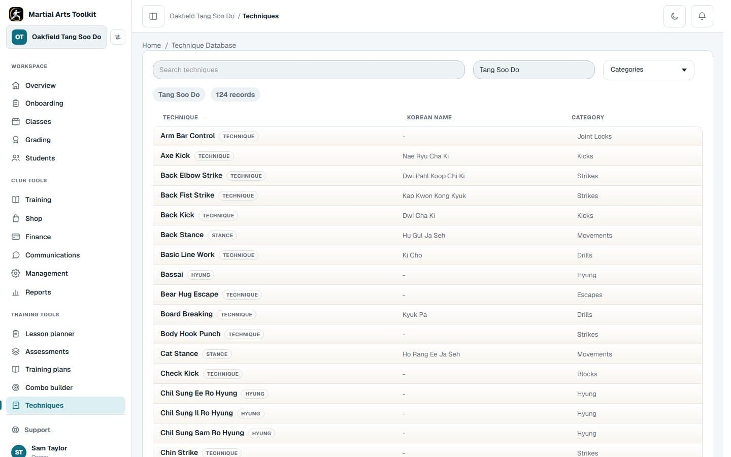Screen dimensions: 731x457
Task: Click the OT club avatar badge
Action: click(19, 37)
